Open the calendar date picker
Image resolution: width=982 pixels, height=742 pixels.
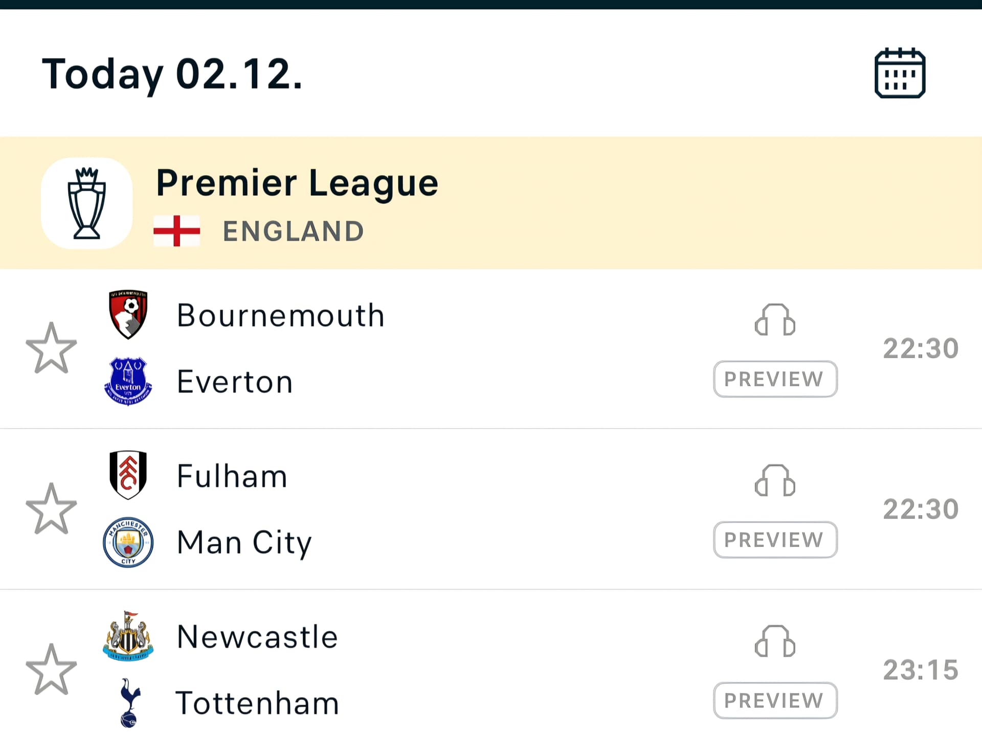click(x=899, y=73)
